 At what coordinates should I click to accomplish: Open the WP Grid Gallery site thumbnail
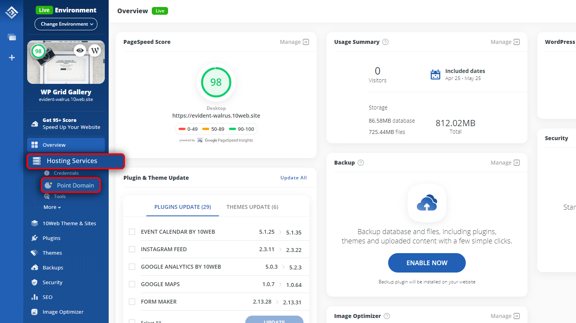[x=66, y=62]
